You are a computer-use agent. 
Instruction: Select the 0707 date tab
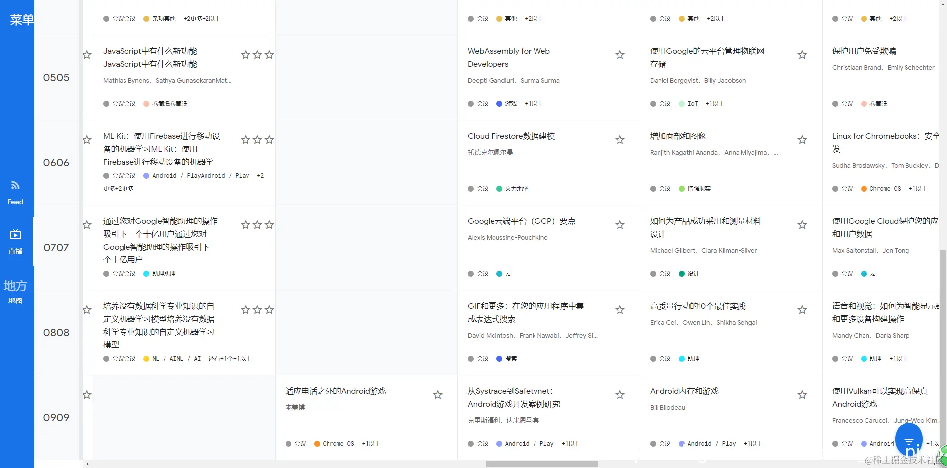click(56, 247)
